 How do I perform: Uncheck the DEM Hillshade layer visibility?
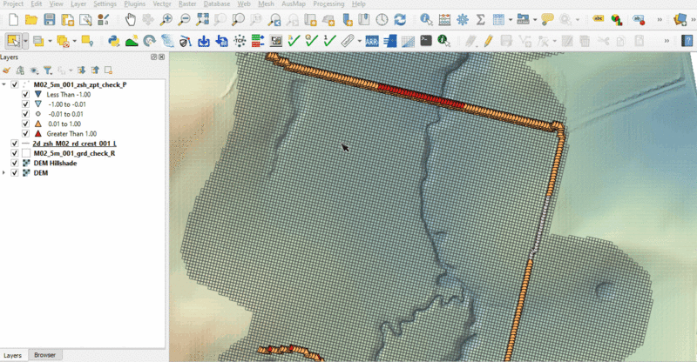click(x=15, y=163)
